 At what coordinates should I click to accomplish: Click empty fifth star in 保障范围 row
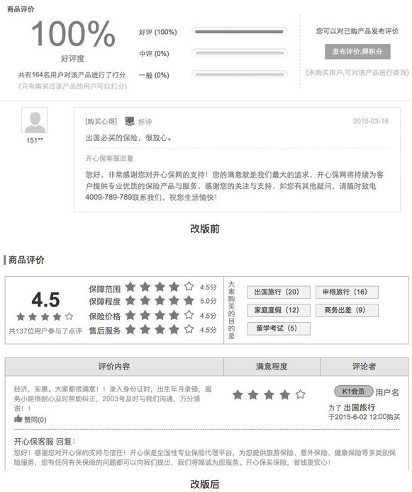click(x=189, y=287)
